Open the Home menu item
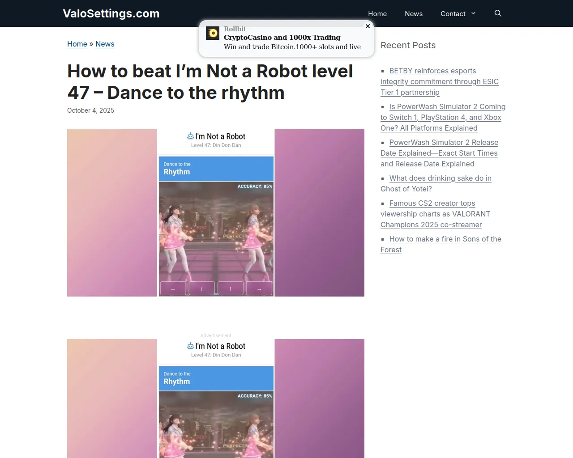The width and height of the screenshot is (573, 458). 377,14
